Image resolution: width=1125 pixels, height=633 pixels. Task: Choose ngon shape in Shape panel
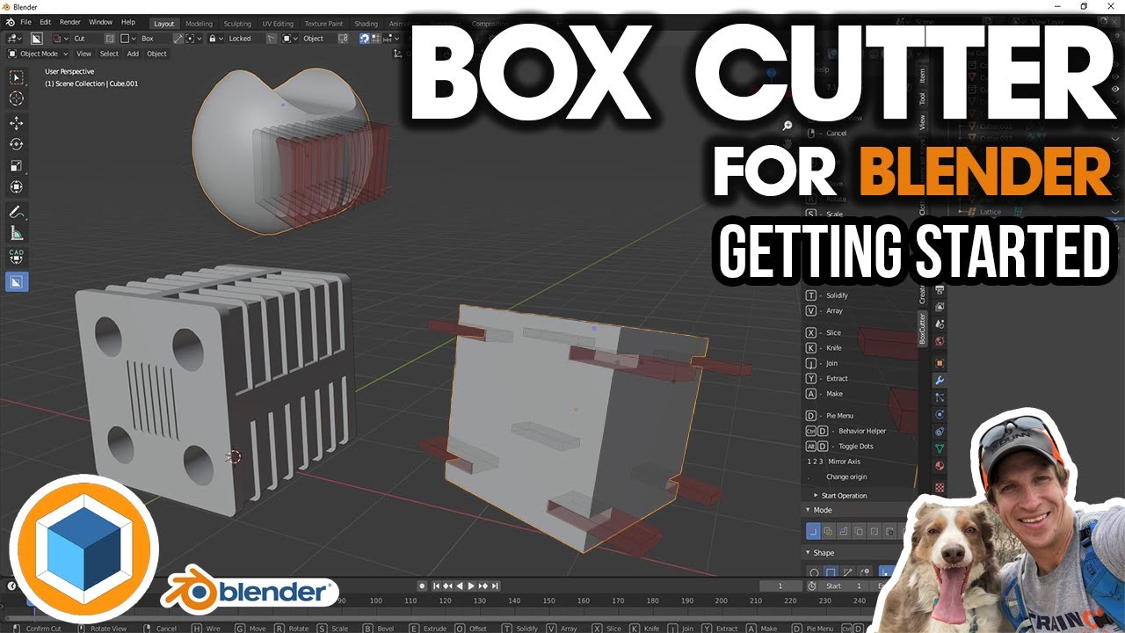846,573
